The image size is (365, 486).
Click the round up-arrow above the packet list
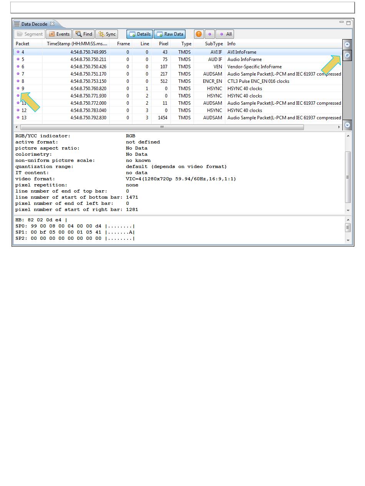click(x=347, y=44)
